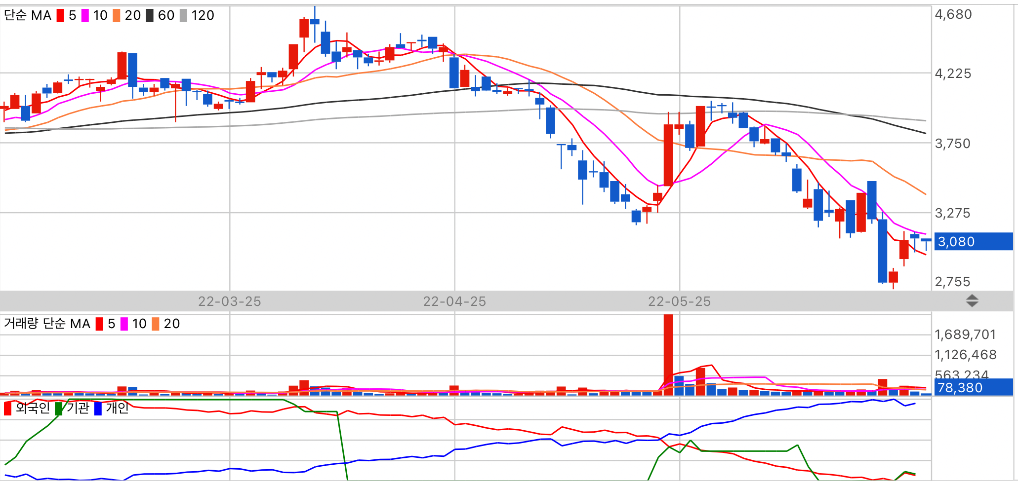Click the red volume MA 5 swatch
The width and height of the screenshot is (1018, 484).
99,324
